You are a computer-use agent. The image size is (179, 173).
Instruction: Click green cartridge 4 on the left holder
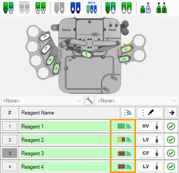tap(50, 60)
